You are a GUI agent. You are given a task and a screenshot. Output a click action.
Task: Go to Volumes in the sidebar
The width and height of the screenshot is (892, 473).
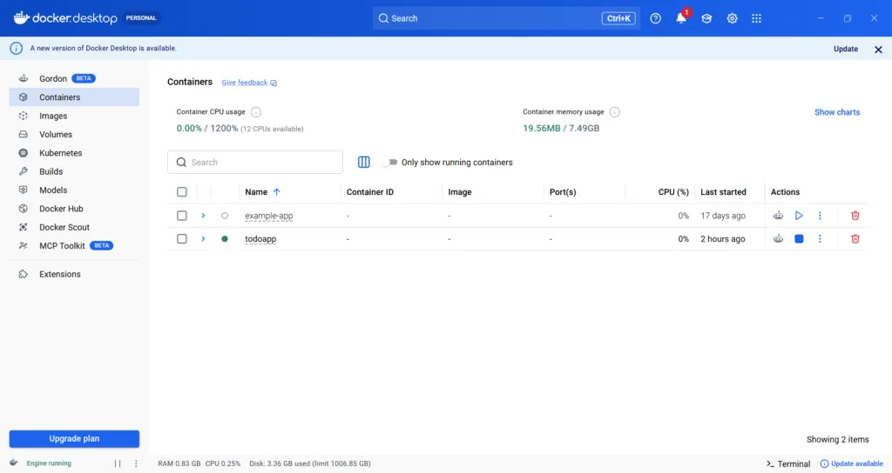click(75, 135)
